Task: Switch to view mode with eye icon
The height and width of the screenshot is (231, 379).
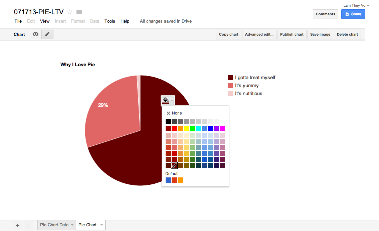Action: (x=35, y=34)
